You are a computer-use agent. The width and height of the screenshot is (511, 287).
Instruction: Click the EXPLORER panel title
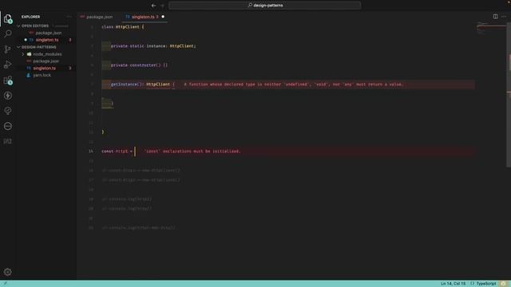30,17
